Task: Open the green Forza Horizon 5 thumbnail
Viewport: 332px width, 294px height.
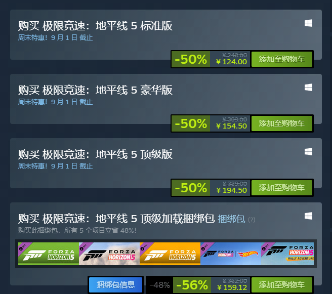Action: [x=49, y=254]
